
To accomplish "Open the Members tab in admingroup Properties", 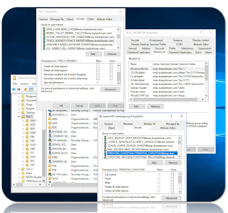I will tap(128, 124).
